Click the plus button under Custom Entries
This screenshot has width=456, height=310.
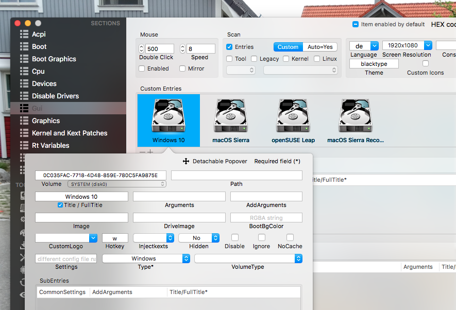tap(150, 152)
